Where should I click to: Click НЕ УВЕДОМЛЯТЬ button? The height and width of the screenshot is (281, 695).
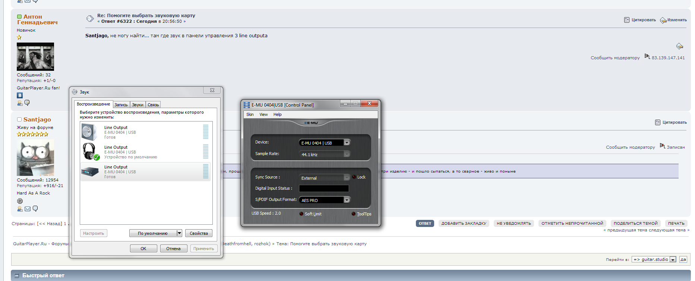click(514, 224)
